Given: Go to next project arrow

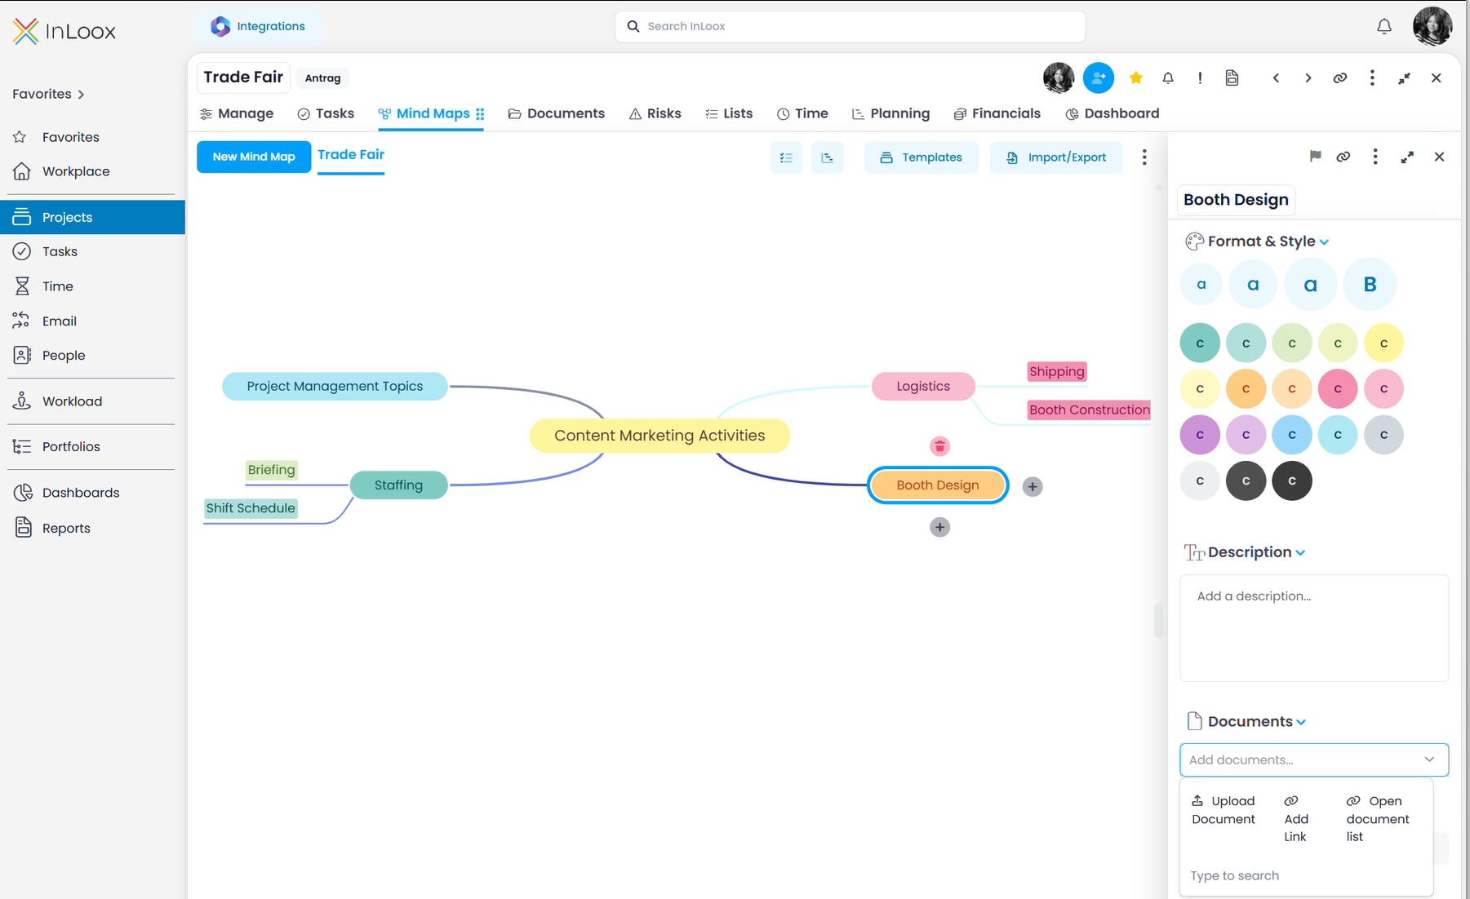Looking at the screenshot, I should coord(1308,77).
